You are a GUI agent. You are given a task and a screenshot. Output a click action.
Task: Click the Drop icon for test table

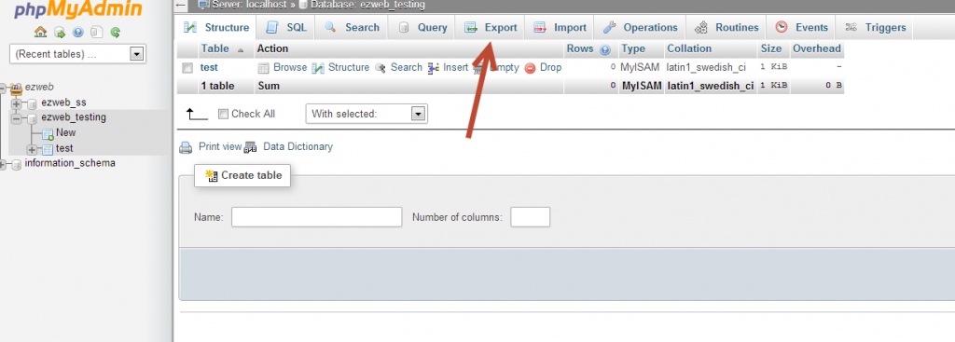click(x=530, y=68)
